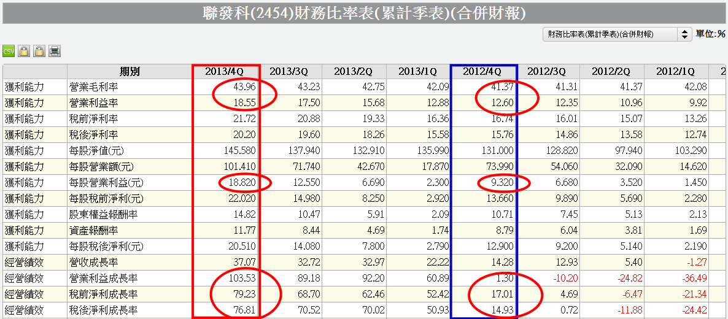Select the 2013/1Q column header
This screenshot has width=728, height=319.
click(x=418, y=72)
